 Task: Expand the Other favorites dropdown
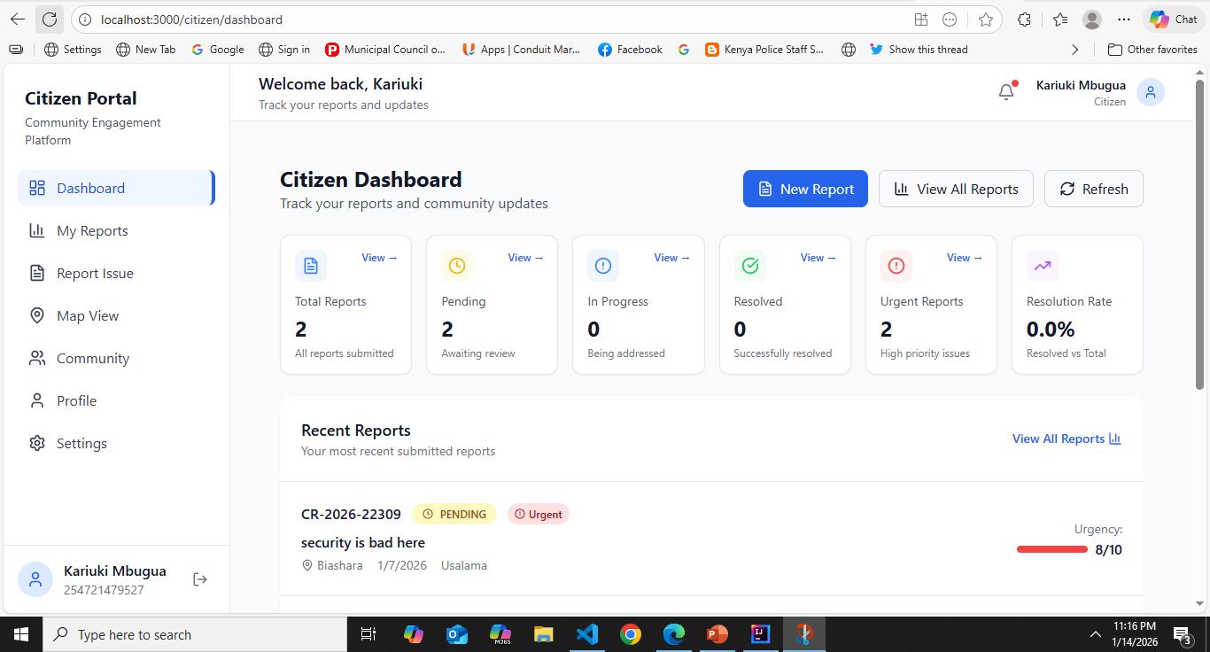pyautogui.click(x=1152, y=49)
